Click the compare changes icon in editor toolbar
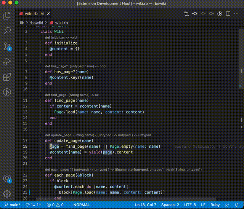The image size is (244, 209). click(186, 14)
